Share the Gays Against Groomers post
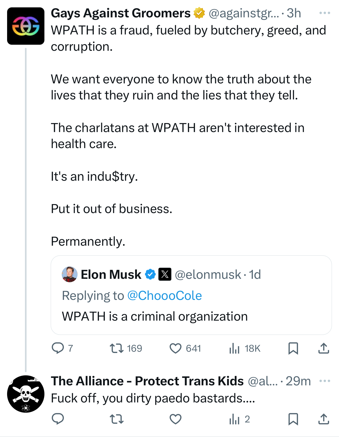 (323, 348)
